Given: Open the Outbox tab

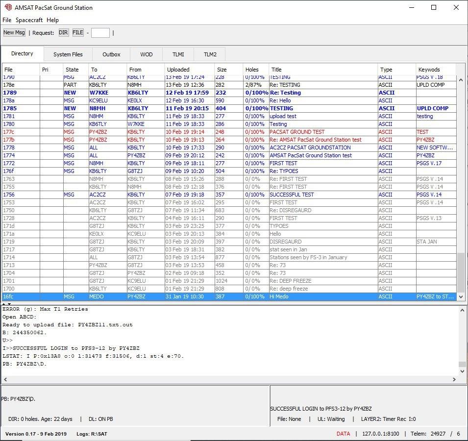Looking at the screenshot, I should point(111,54).
